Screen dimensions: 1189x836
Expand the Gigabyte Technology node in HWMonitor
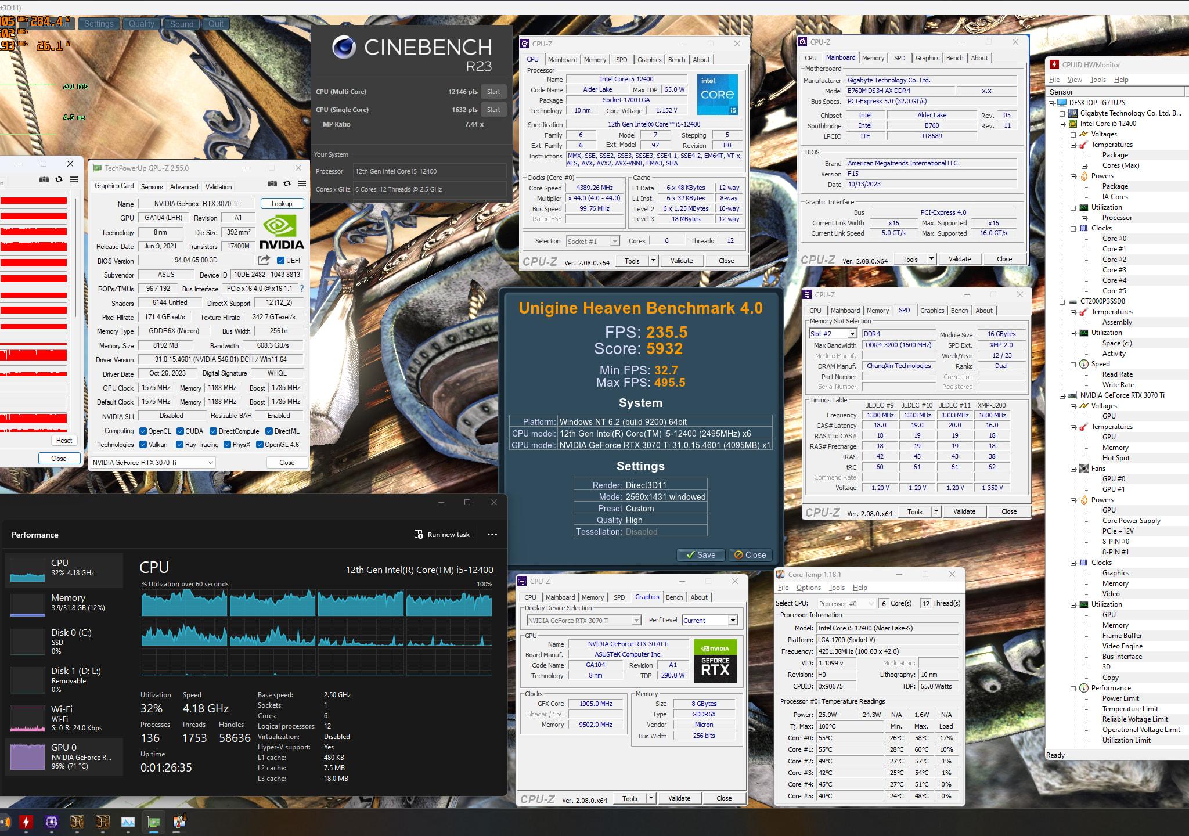tap(1062, 113)
